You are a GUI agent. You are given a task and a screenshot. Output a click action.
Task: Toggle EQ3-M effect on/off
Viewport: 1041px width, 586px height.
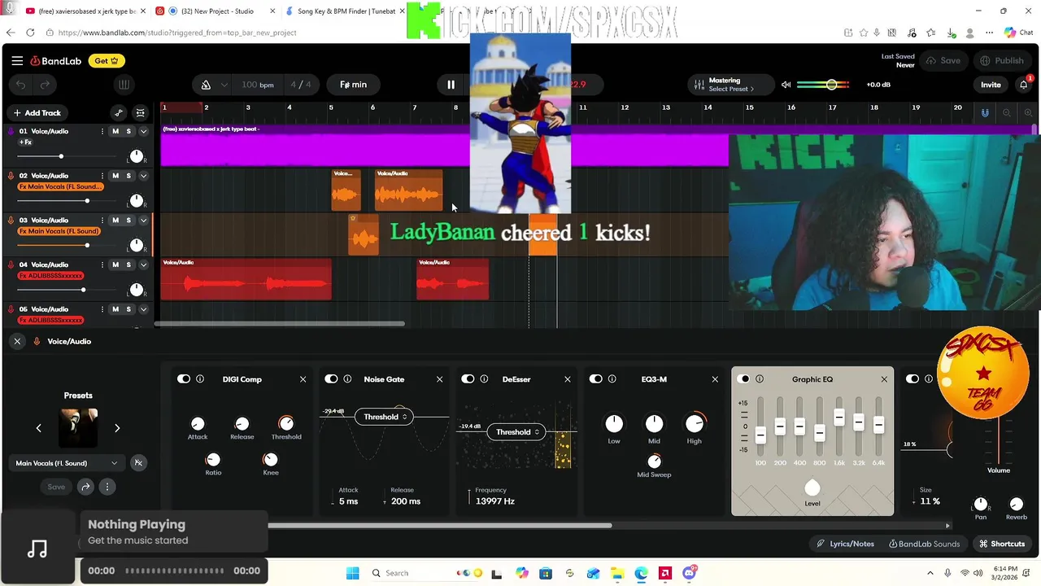[596, 379]
